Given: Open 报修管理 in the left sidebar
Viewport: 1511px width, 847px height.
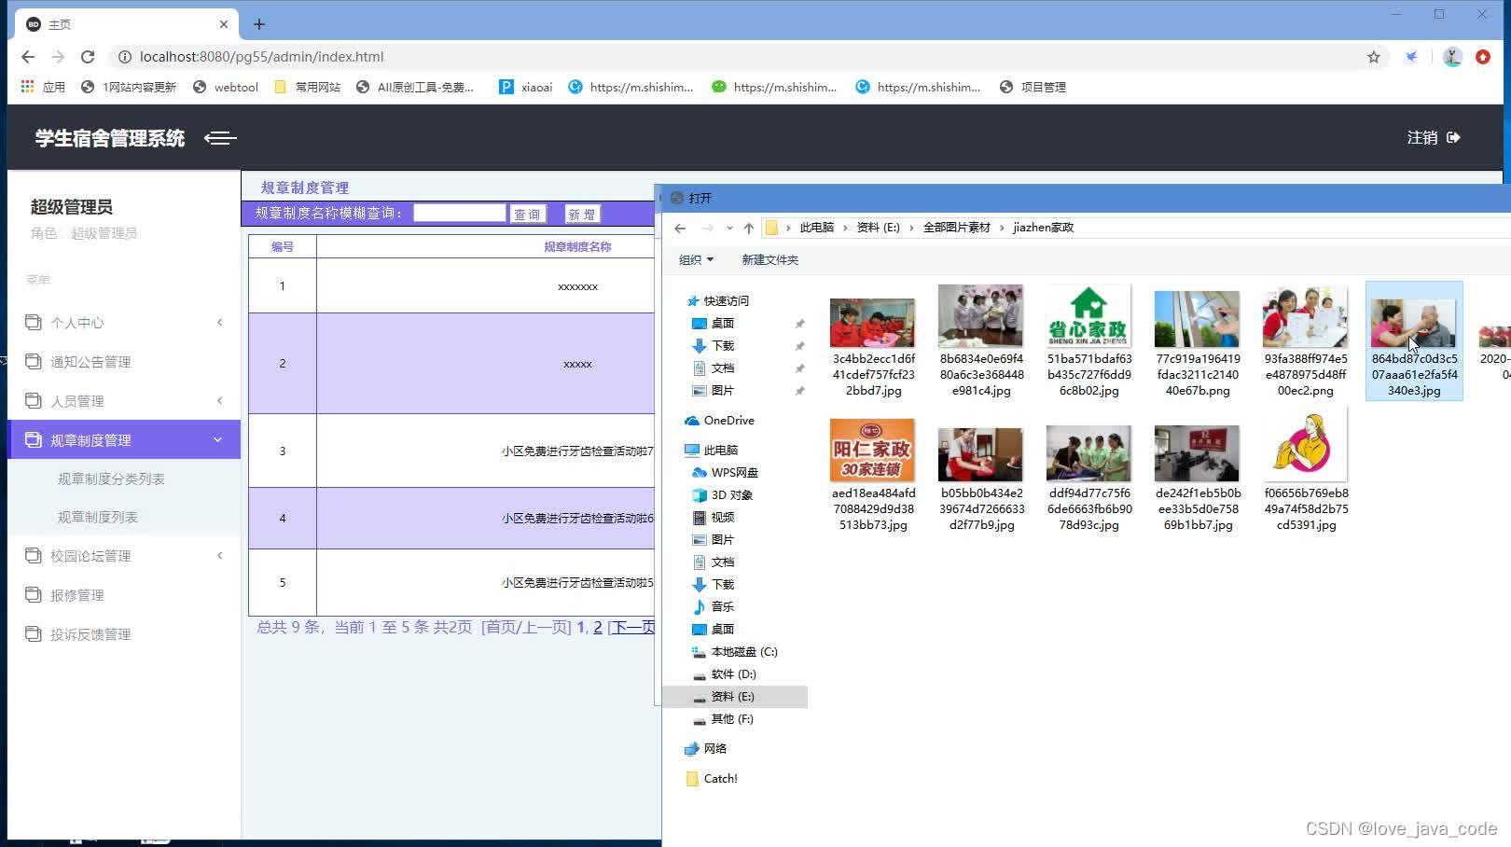Looking at the screenshot, I should click(x=78, y=594).
